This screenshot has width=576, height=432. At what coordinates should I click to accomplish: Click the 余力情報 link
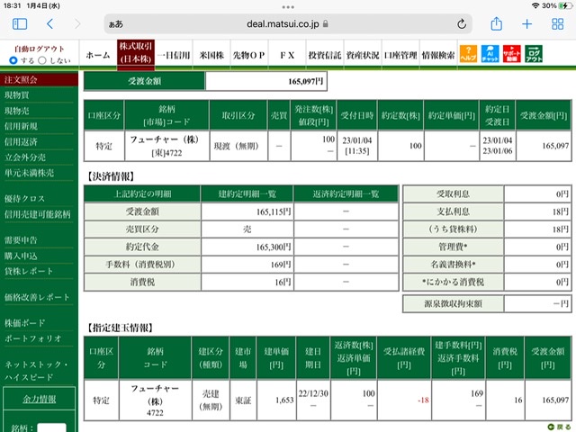[x=40, y=399]
